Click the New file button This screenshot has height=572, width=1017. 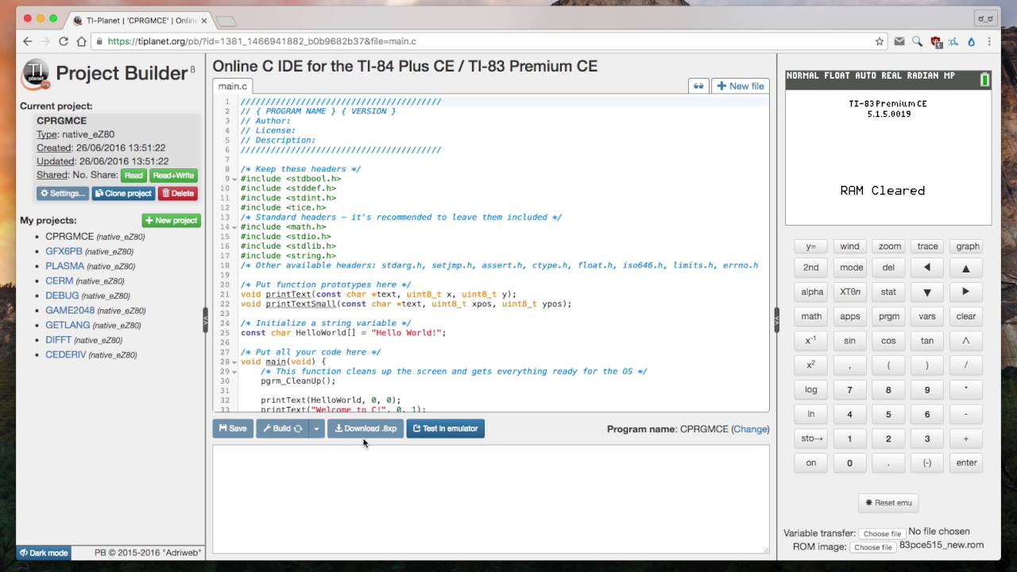[x=741, y=86]
